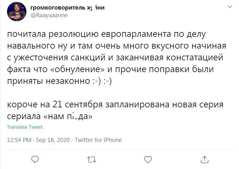Click the smiley emoticons ending first paragraph
The height and width of the screenshot is (169, 239).
click(x=102, y=81)
